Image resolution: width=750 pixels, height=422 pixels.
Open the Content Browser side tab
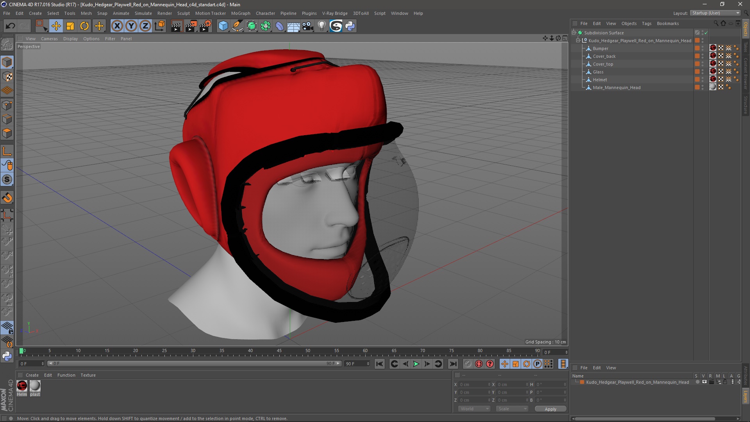tap(745, 73)
